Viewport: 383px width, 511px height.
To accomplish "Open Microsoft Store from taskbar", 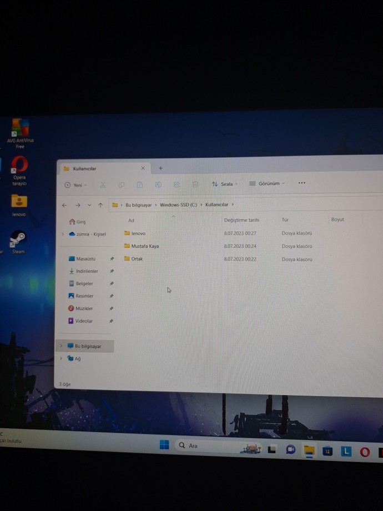I will (327, 451).
